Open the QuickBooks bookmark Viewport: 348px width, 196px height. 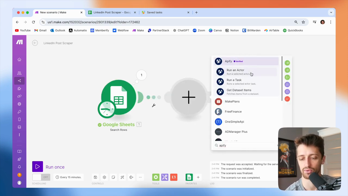[x=293, y=30]
